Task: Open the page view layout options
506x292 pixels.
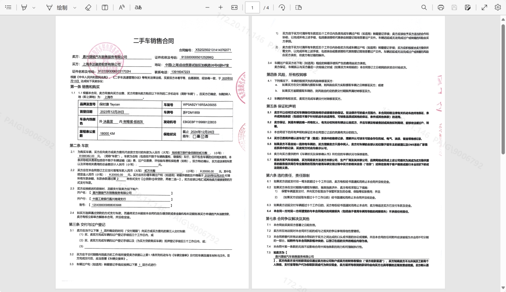Action: (298, 8)
